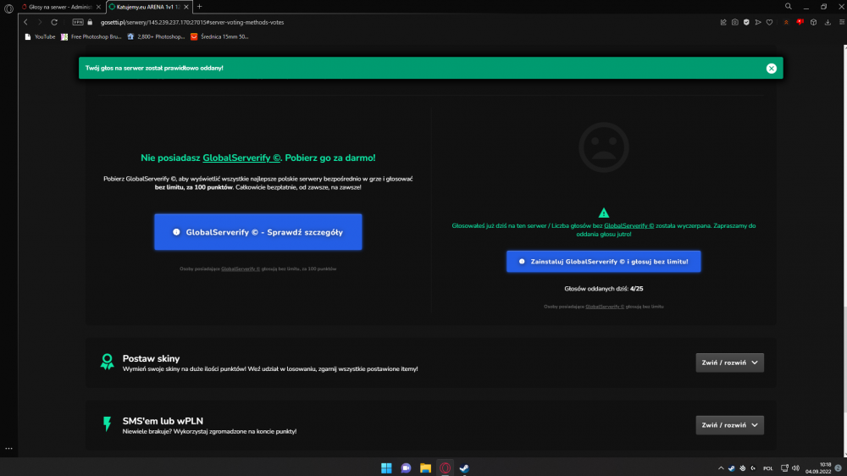Image resolution: width=847 pixels, height=476 pixels.
Task: Open the ad blocker shield icon
Action: coord(746,22)
